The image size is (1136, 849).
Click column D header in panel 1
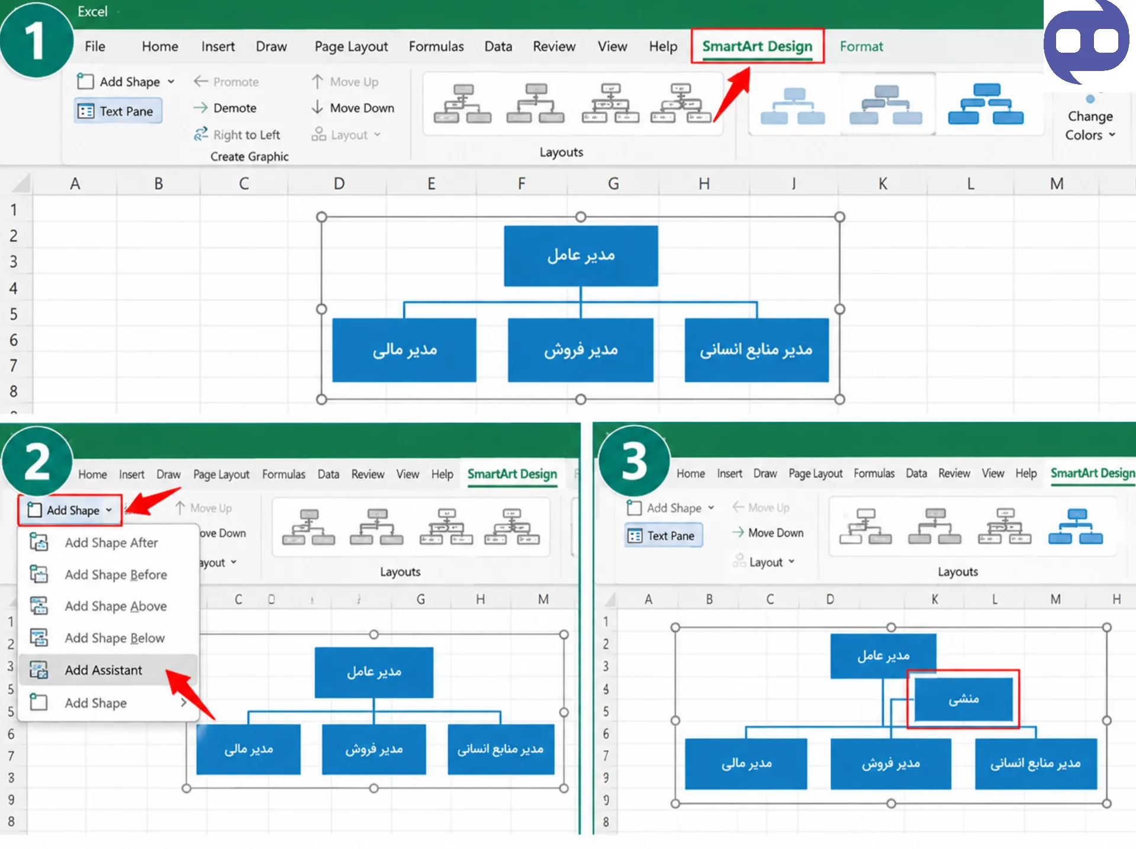tap(339, 184)
